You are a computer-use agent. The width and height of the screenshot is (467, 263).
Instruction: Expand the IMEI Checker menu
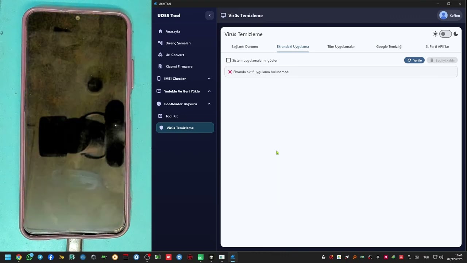[185, 79]
